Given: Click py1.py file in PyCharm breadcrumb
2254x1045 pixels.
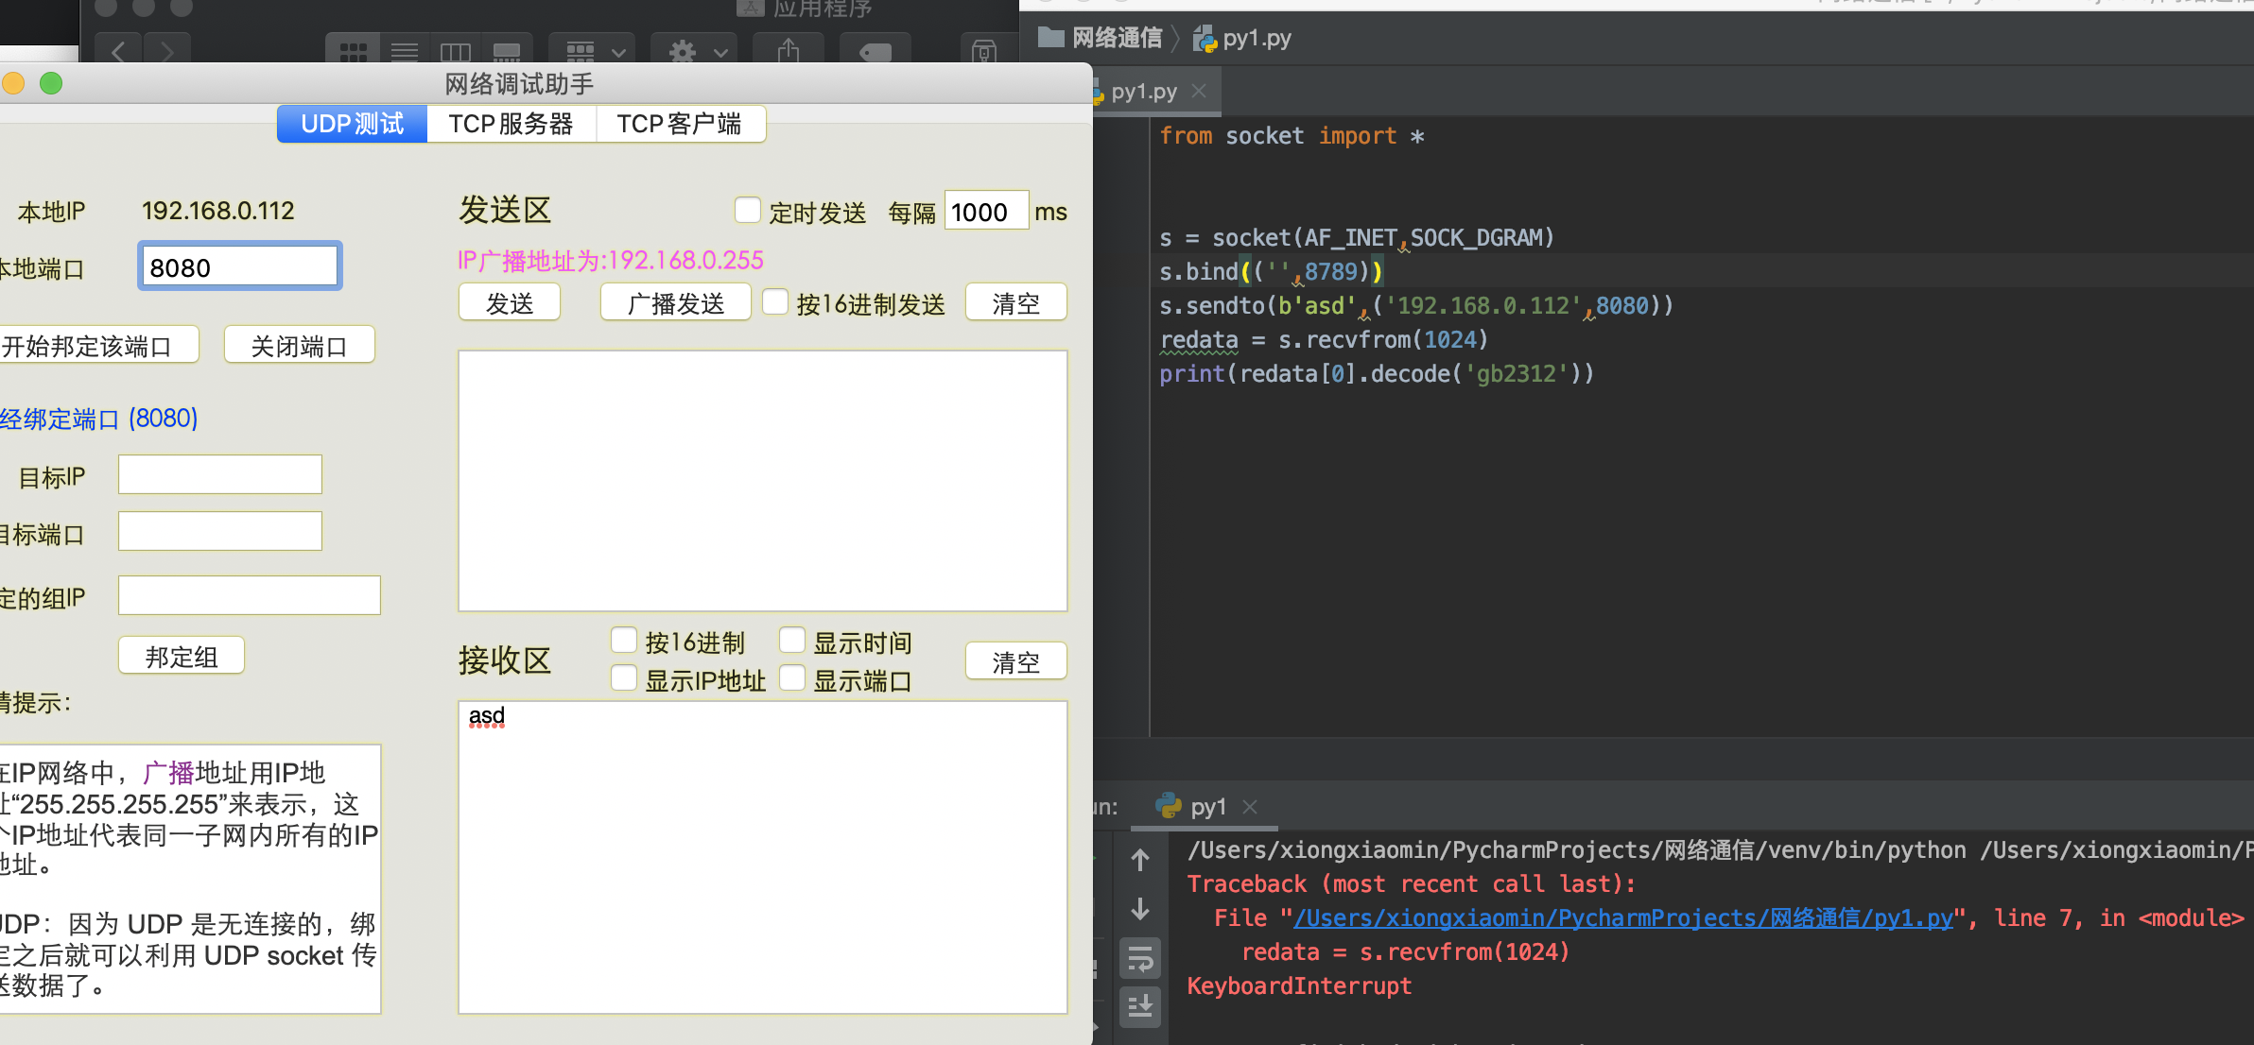Looking at the screenshot, I should pyautogui.click(x=1242, y=39).
